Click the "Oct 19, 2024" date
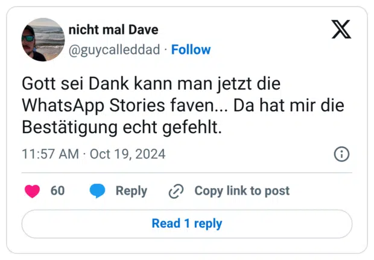Screen dimensions: 374x260 click(127, 154)
